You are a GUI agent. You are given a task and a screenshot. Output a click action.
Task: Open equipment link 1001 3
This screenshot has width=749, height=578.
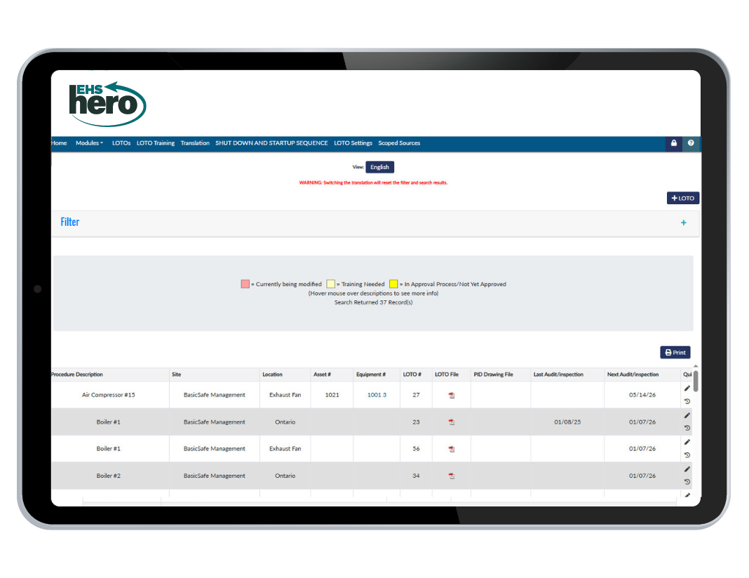[x=377, y=395]
